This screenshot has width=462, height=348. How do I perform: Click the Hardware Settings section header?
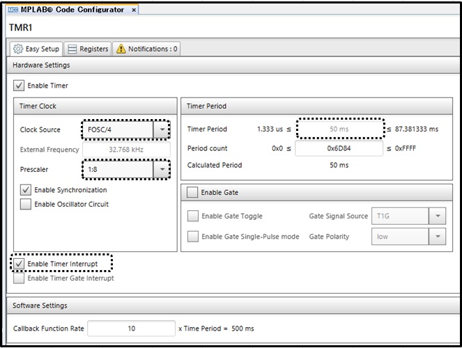233,65
